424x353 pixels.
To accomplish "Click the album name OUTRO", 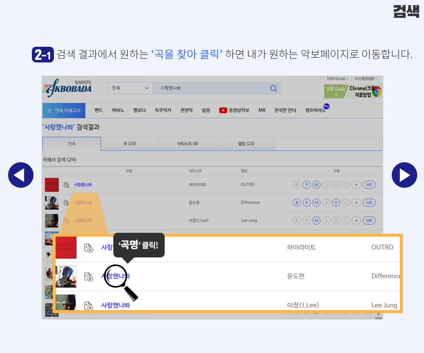I will click(247, 185).
